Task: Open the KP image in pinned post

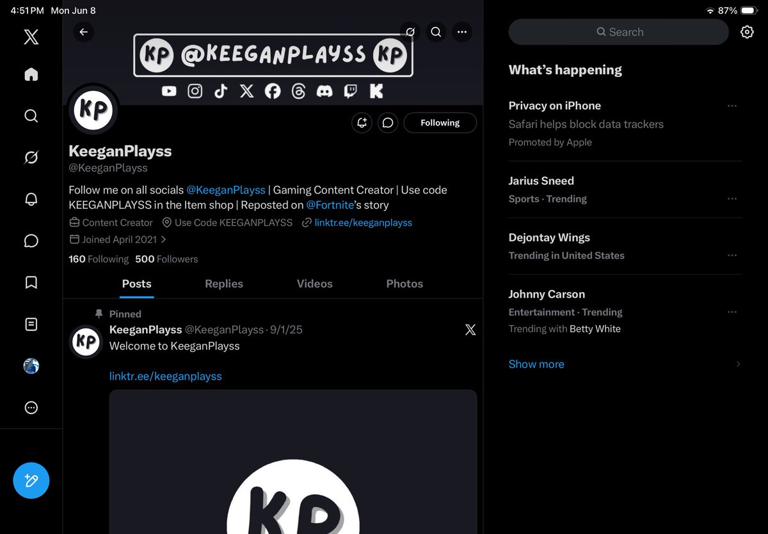Action: tap(293, 462)
